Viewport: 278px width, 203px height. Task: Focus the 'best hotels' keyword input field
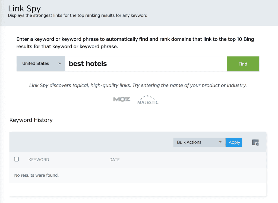(146, 64)
